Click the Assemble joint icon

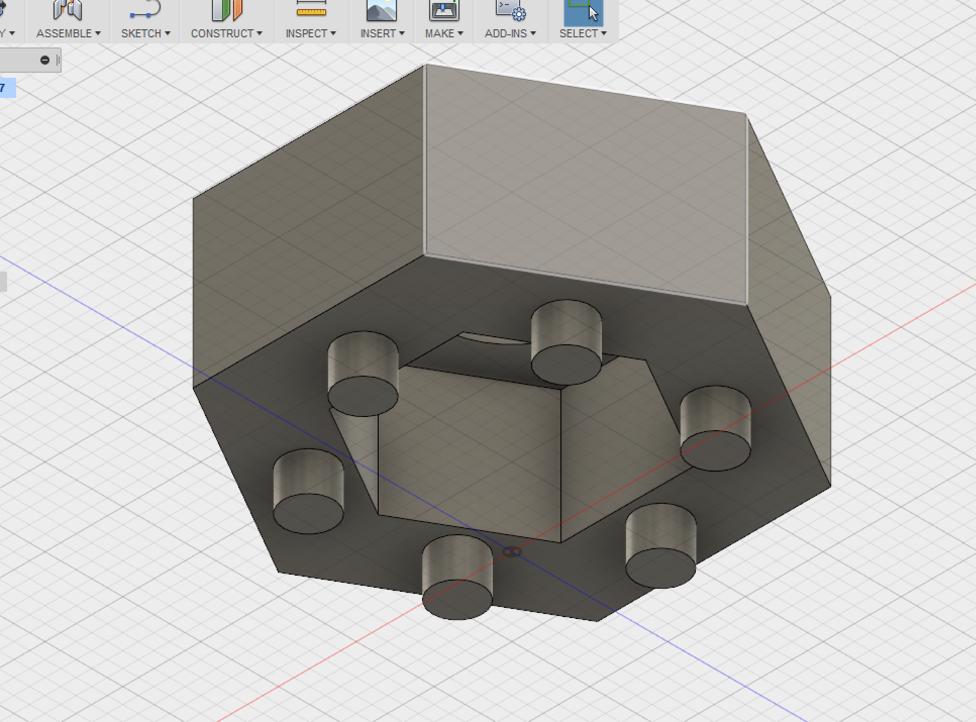[x=68, y=10]
